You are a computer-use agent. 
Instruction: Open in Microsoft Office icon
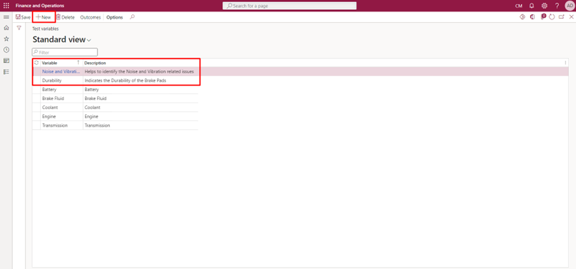532,18
